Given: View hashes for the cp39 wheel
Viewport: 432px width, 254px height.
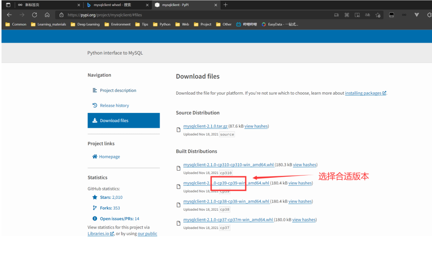Looking at the screenshot, I should click(300, 183).
